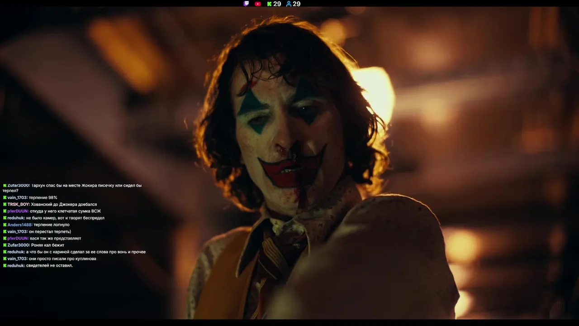Image resolution: width=579 pixels, height=326 pixels.
Task: Open username reduhuk on 'свидетелей не оставил.' message
Action: (16, 265)
